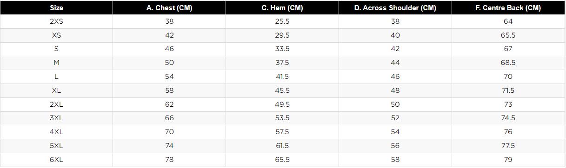Select chest value 50 for size M
Screen dimensions: 566x168
tap(169, 63)
